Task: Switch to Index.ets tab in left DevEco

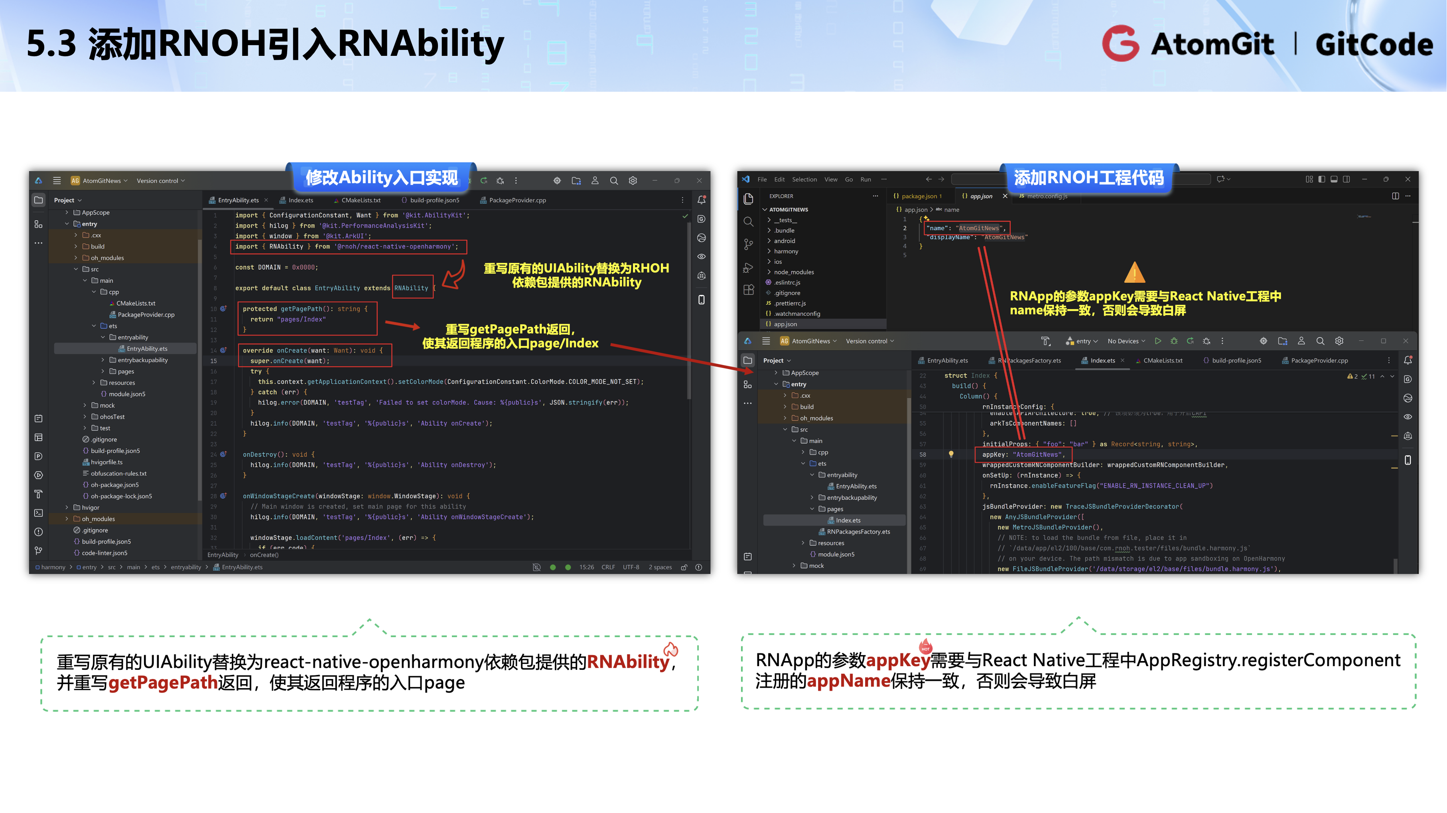Action: pyautogui.click(x=297, y=200)
